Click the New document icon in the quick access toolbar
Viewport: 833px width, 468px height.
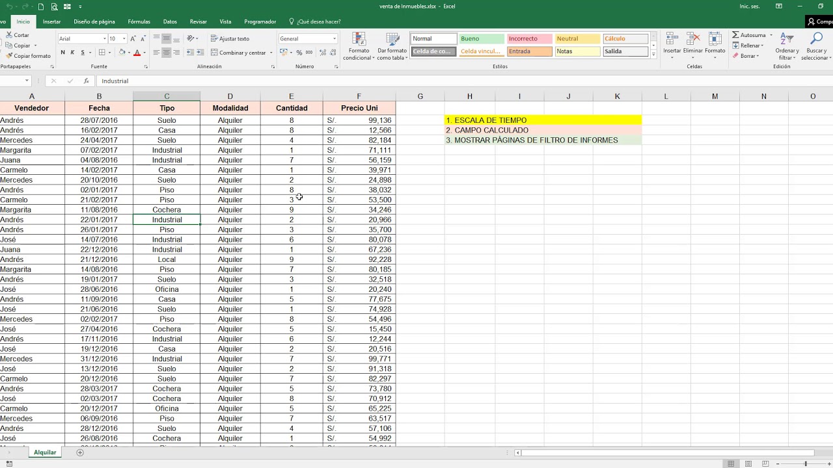click(x=41, y=6)
